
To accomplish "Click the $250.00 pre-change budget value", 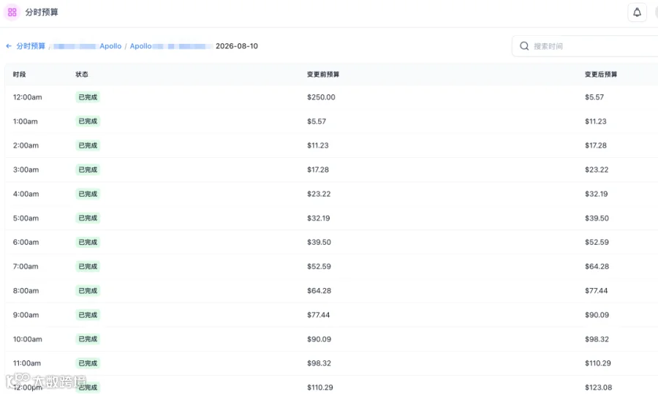I will click(321, 97).
